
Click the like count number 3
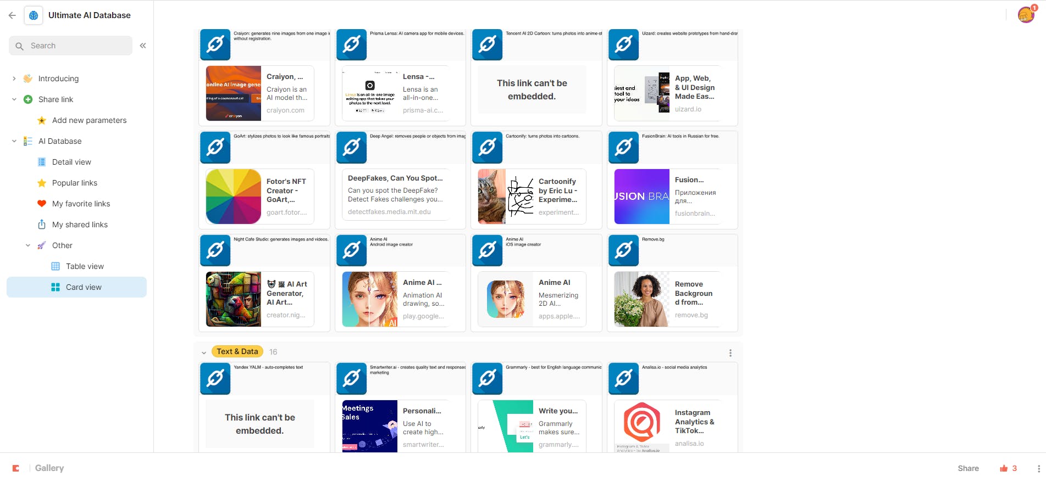1015,468
